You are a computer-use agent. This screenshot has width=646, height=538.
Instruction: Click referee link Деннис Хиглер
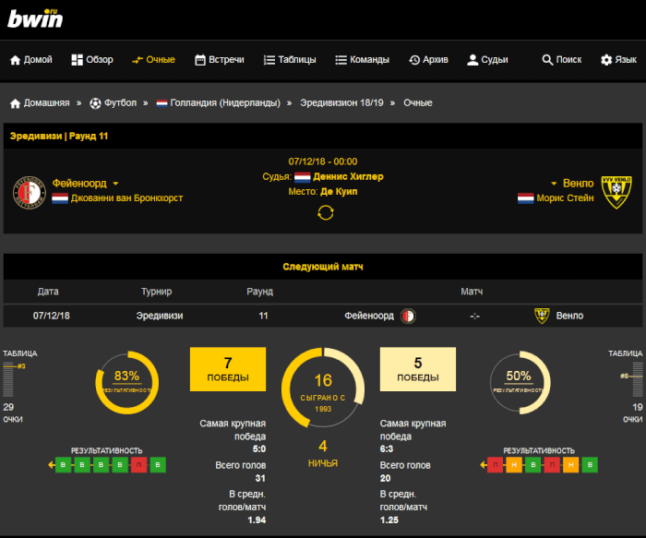click(x=348, y=176)
